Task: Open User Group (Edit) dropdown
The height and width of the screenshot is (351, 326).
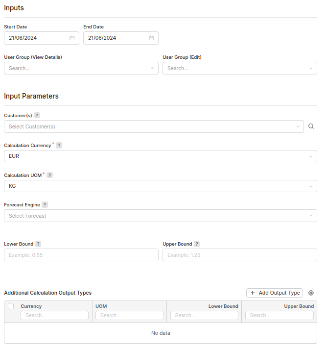Action: (x=240, y=68)
